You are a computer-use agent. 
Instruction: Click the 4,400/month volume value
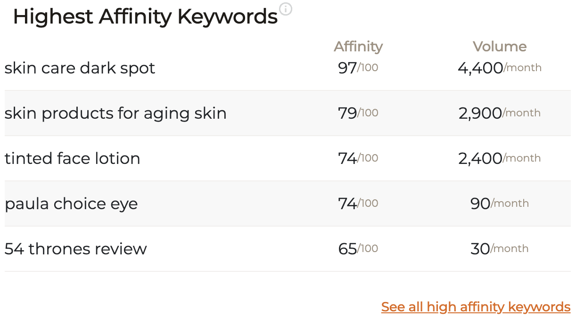pyautogui.click(x=500, y=68)
